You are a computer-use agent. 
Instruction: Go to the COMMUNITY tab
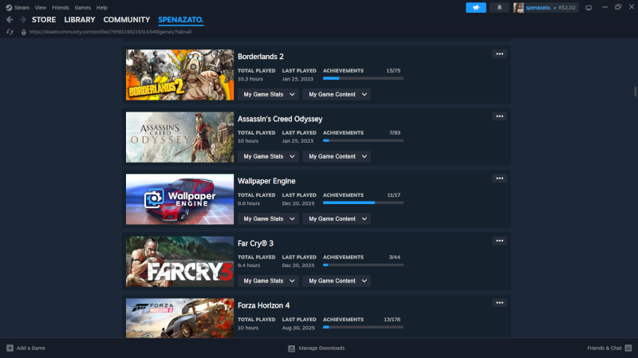click(126, 19)
